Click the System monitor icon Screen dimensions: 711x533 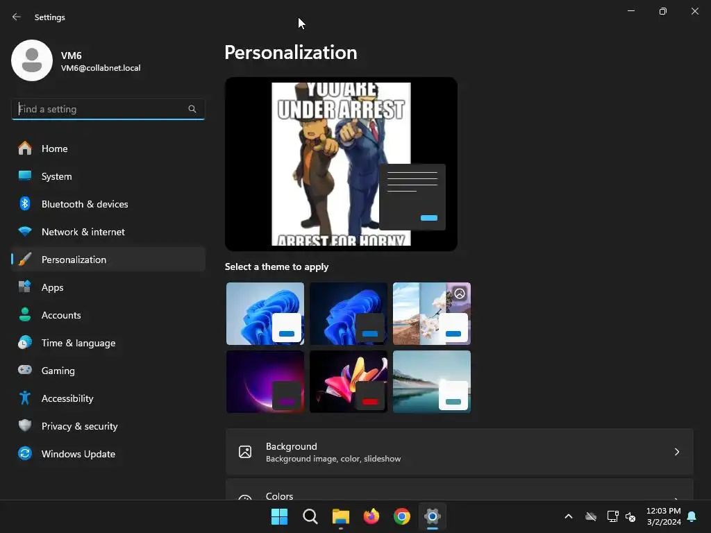[25, 176]
